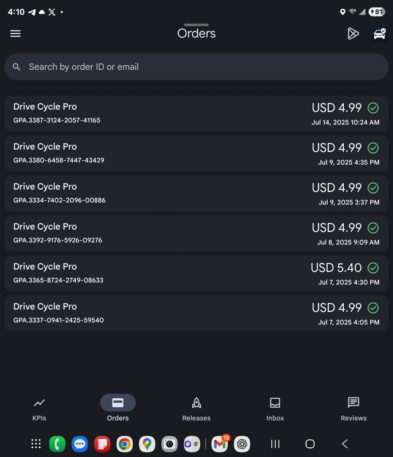Viewport: 393px width, 457px height.
Task: Open the Reviews tab
Action: (x=354, y=409)
